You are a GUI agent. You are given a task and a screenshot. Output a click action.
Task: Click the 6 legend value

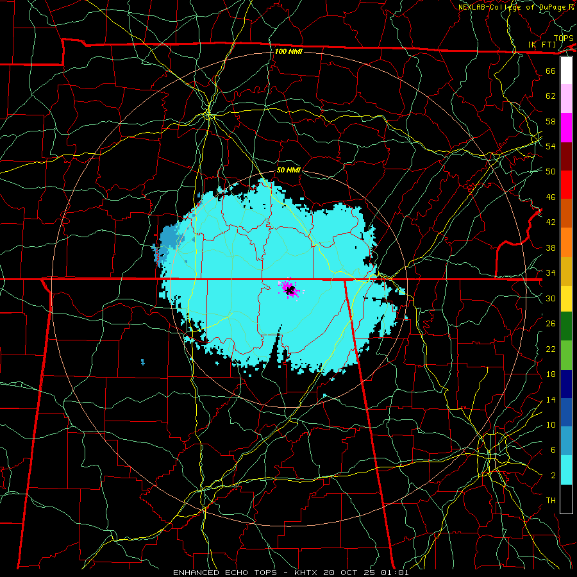pyautogui.click(x=553, y=449)
